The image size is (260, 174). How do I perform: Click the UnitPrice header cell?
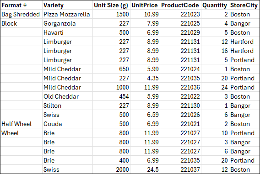(145, 5)
